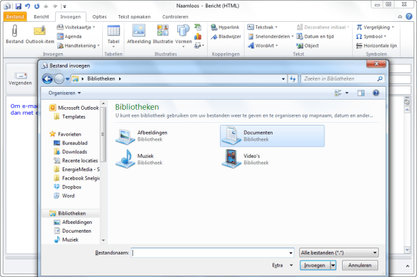Open the Organiseren menu

(65, 93)
